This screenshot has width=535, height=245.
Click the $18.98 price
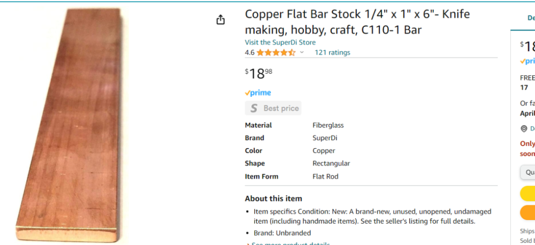coord(258,73)
